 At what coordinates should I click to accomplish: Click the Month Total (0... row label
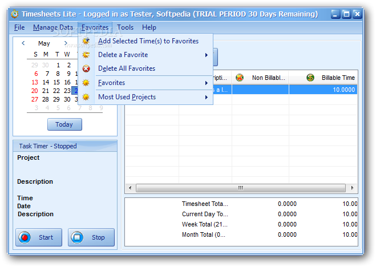pos(204,235)
